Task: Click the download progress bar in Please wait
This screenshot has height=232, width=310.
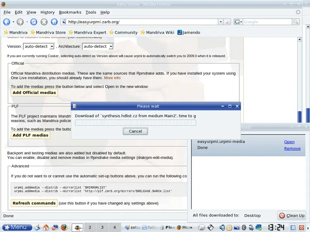Action: tap(135, 123)
